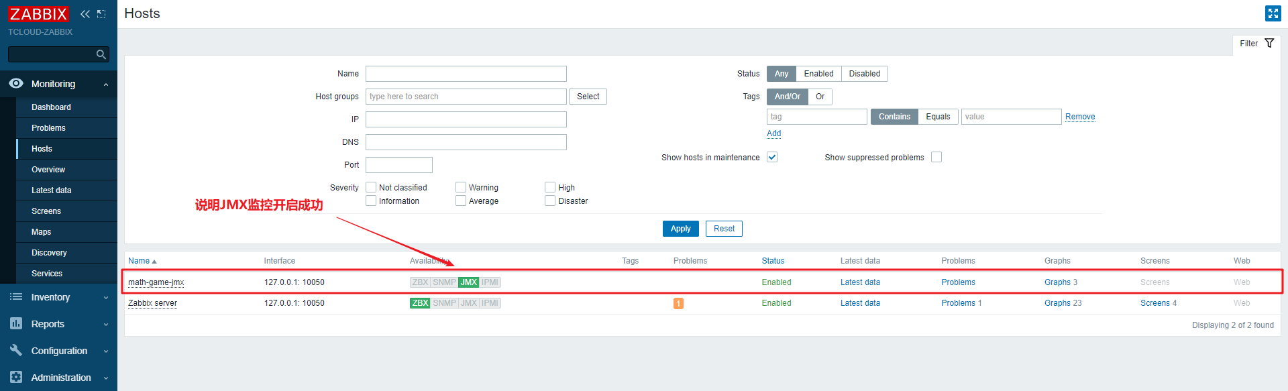The image size is (1288, 391).
Task: Click Remove tag link
Action: [x=1080, y=117]
